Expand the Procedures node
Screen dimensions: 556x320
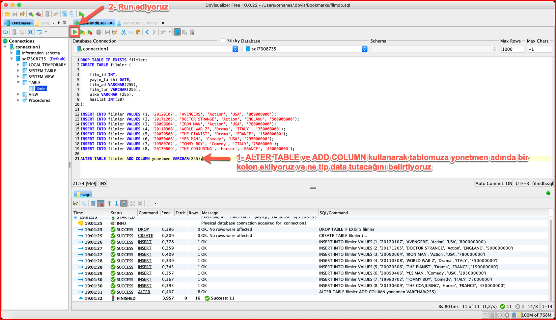(x=18, y=100)
